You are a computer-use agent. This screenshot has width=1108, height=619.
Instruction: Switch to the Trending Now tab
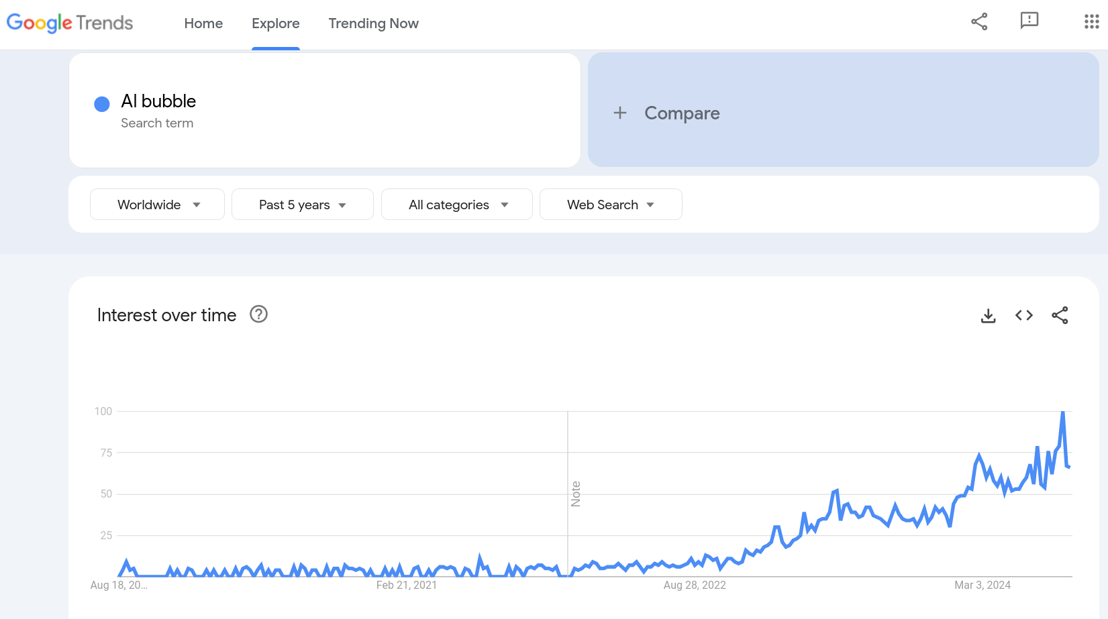(x=373, y=23)
